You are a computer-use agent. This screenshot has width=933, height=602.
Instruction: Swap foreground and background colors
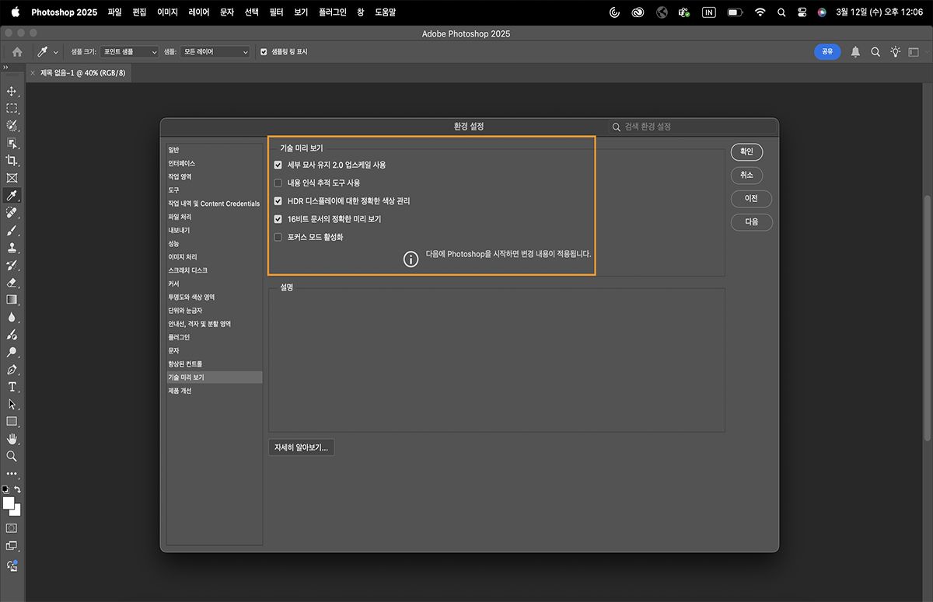tap(18, 490)
